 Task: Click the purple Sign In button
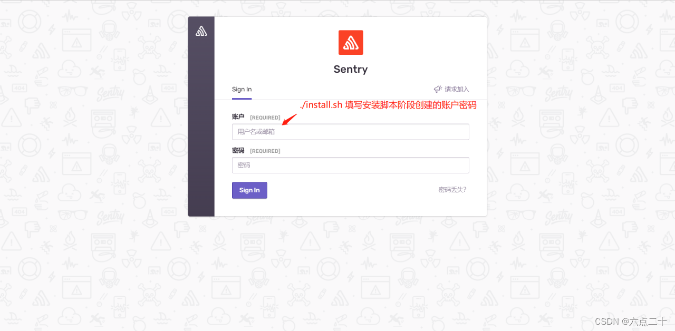coord(249,190)
